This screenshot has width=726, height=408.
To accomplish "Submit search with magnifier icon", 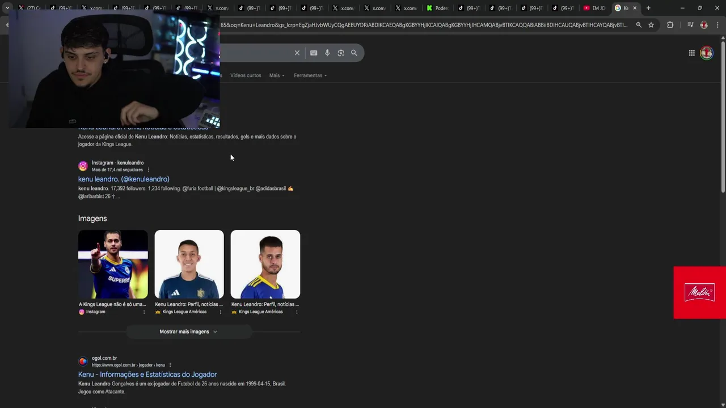I will point(354,53).
